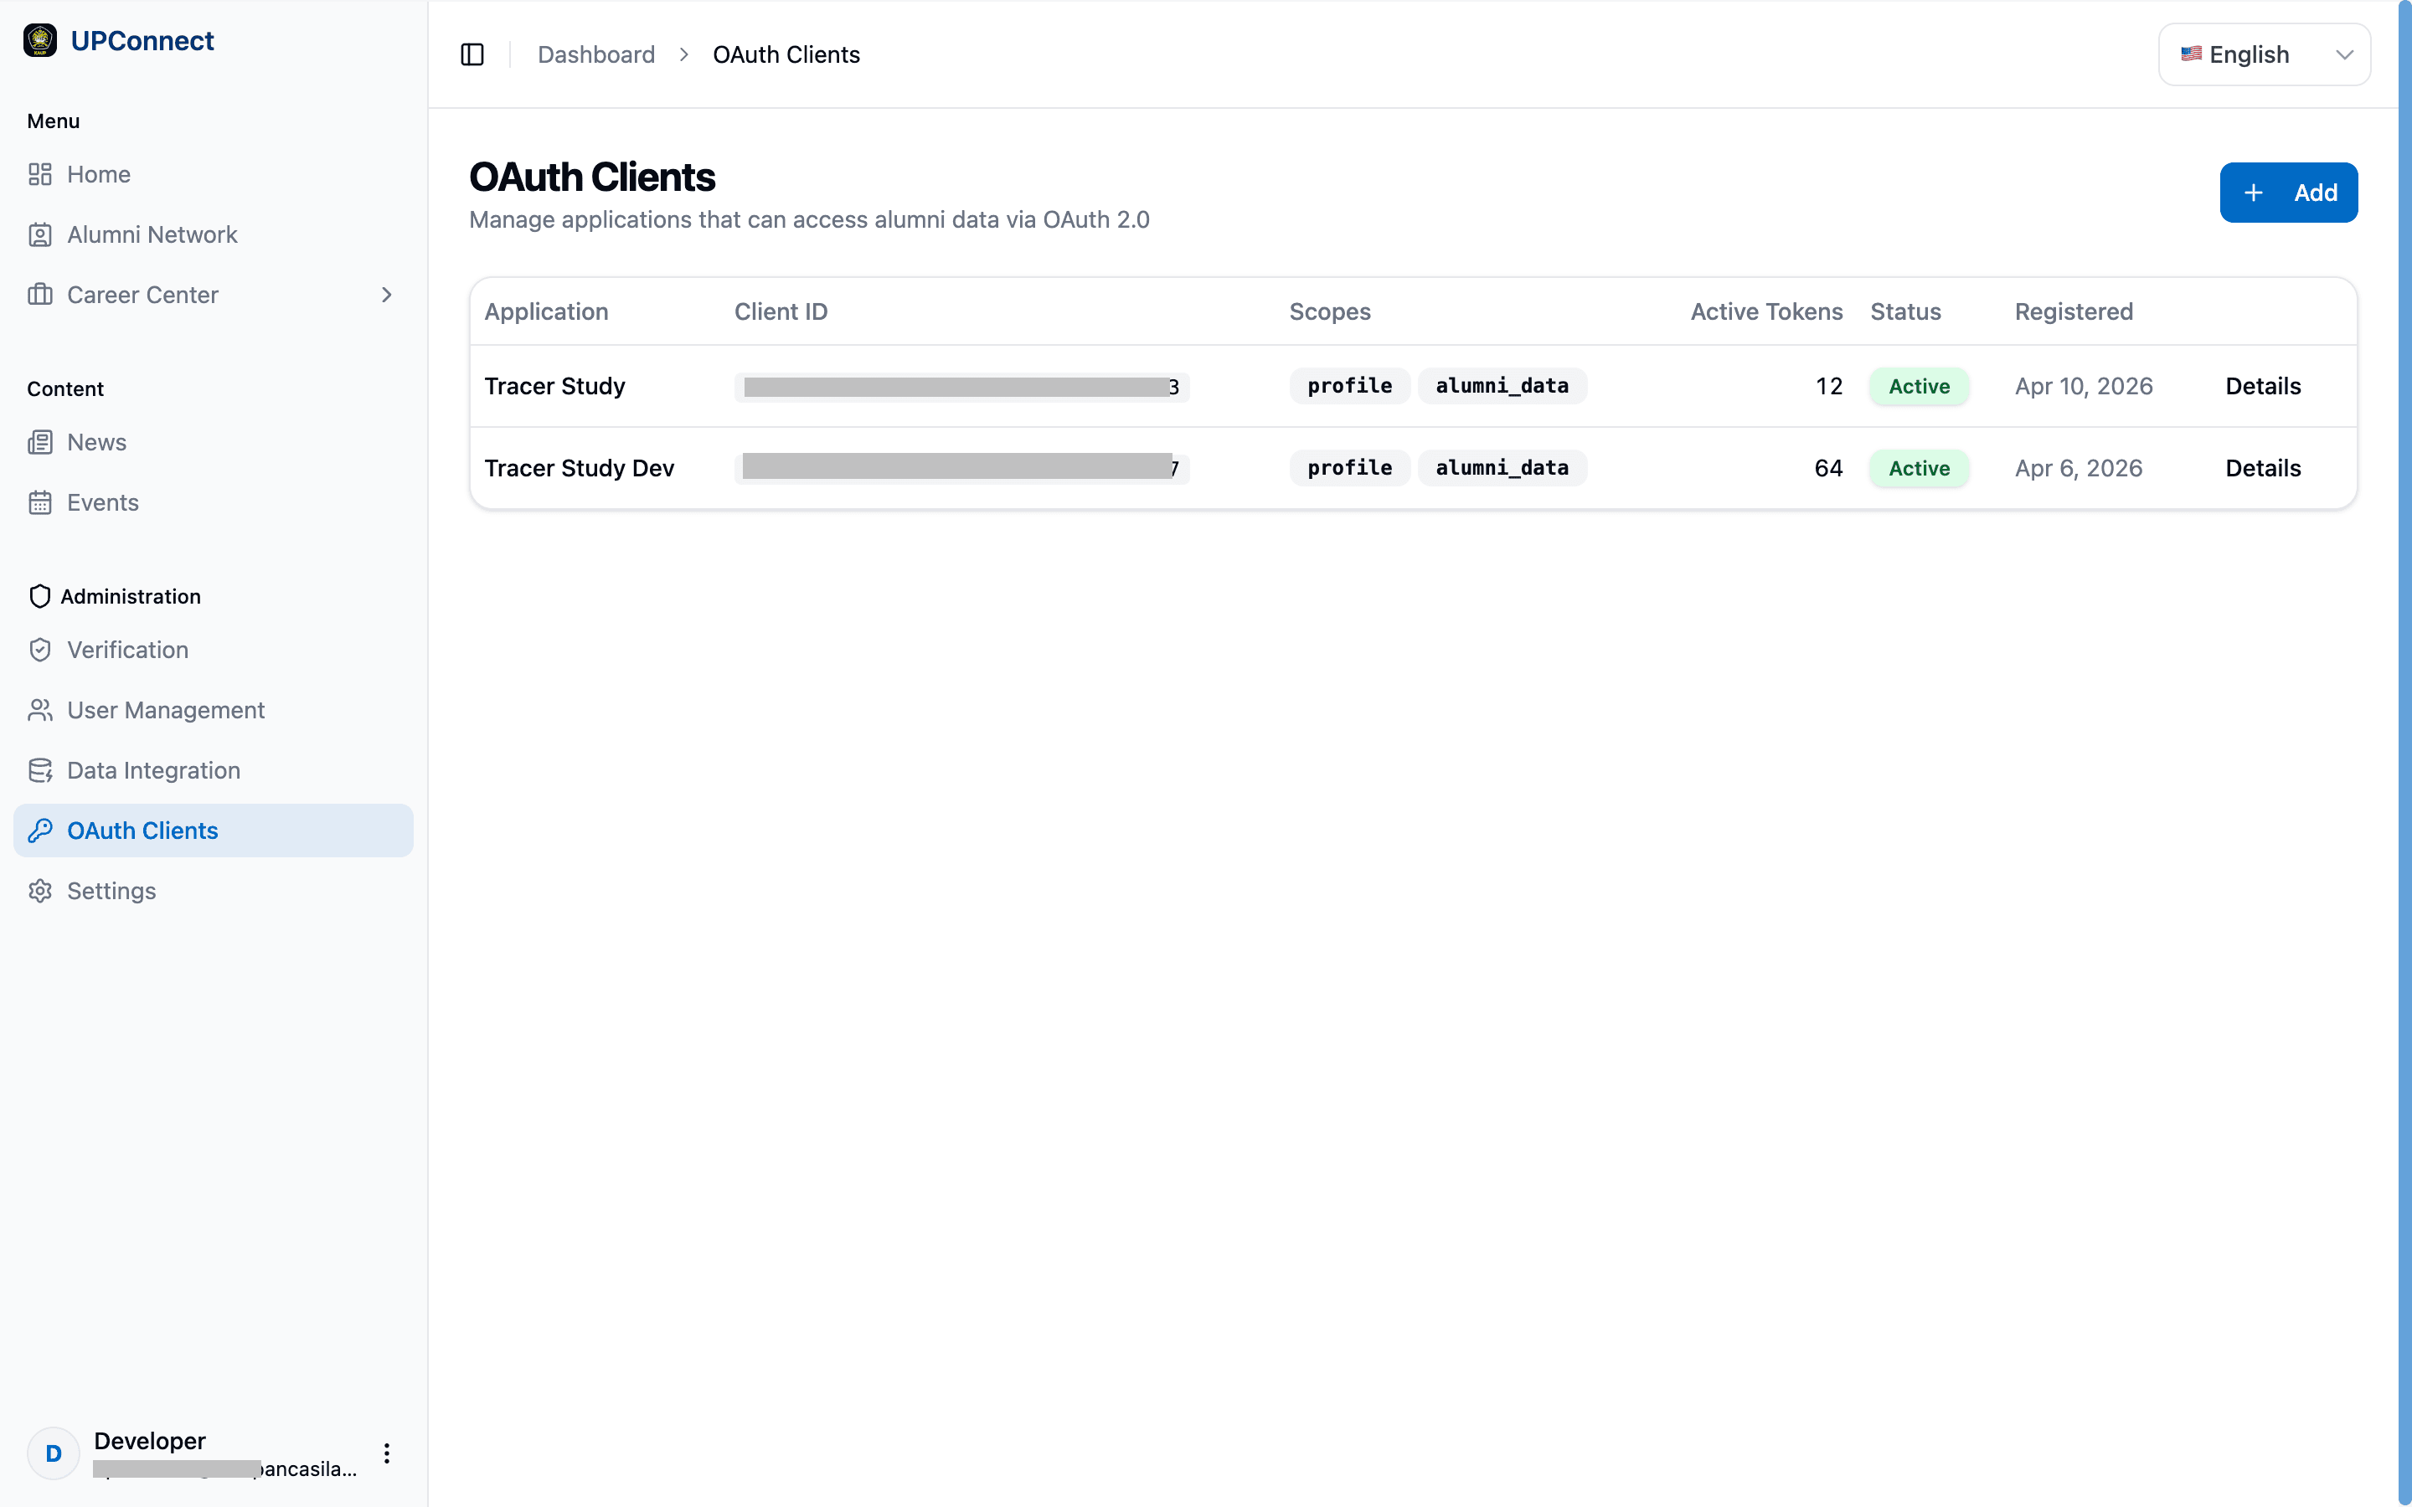Open Details for Tracer Study
The width and height of the screenshot is (2412, 1507).
(x=2262, y=387)
